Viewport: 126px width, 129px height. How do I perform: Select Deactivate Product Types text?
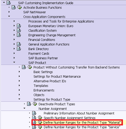tap(57, 104)
